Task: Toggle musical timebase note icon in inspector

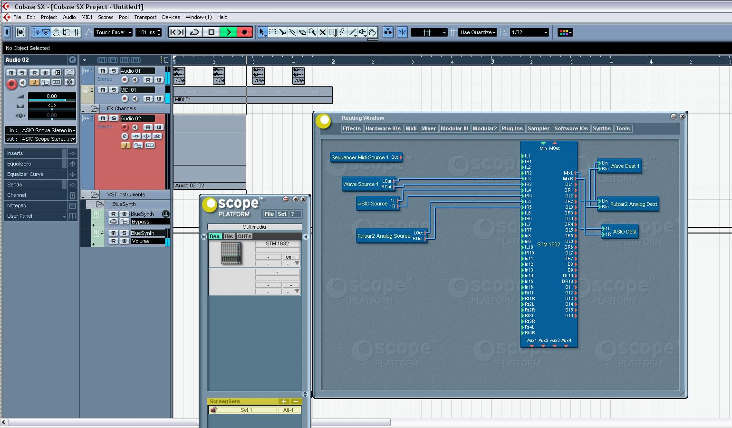Action: 34,82
